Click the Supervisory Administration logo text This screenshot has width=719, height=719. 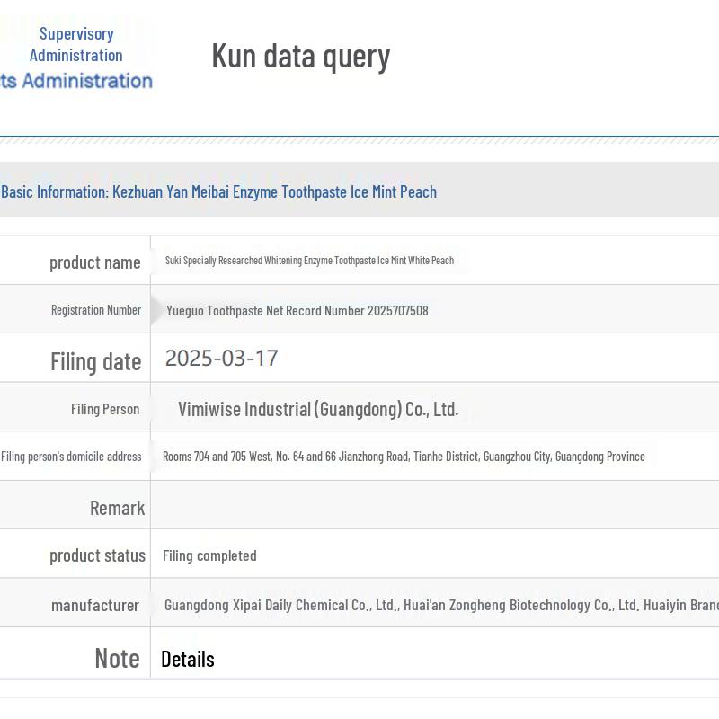(76, 45)
